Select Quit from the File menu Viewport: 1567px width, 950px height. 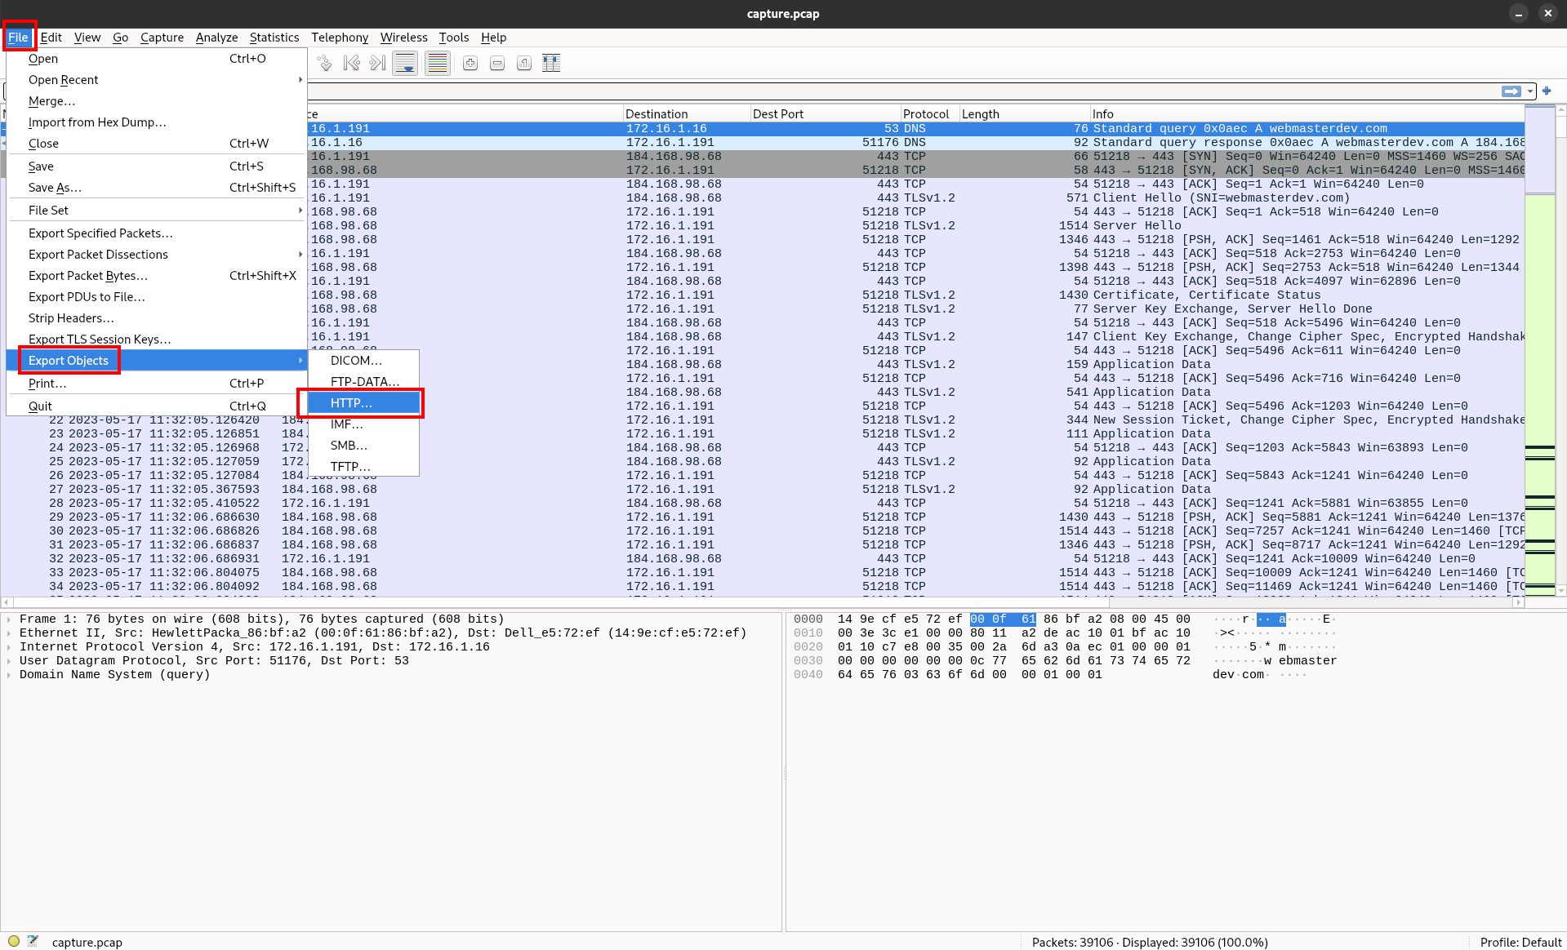157,406
